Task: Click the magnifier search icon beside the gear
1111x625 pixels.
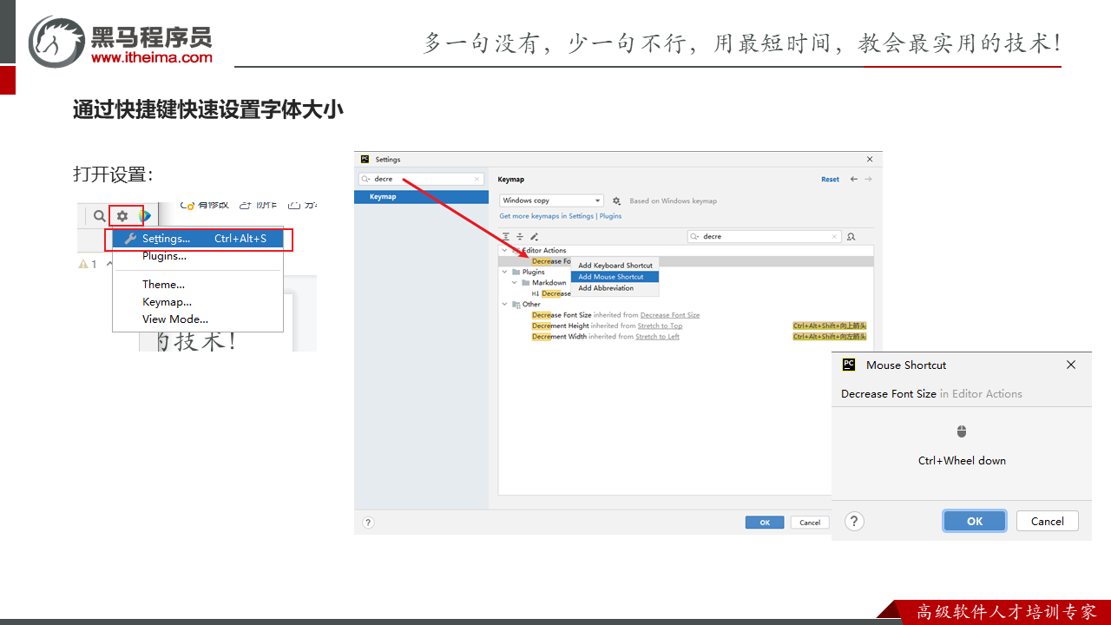Action: [100, 216]
